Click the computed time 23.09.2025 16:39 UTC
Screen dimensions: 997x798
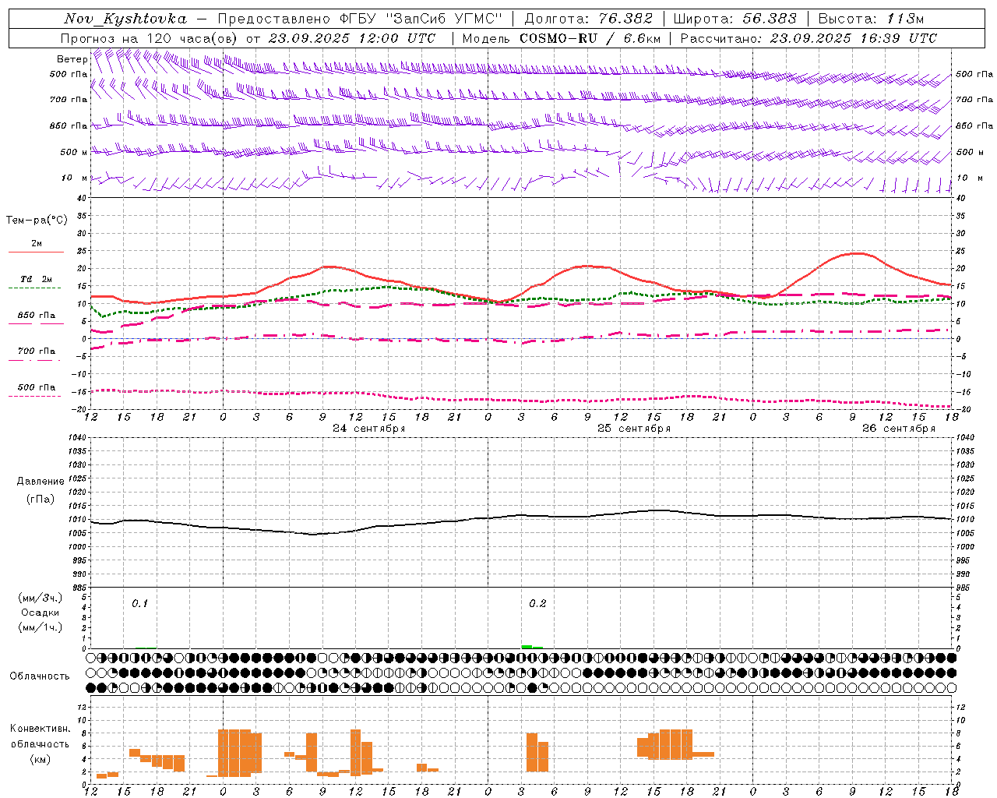pos(854,38)
